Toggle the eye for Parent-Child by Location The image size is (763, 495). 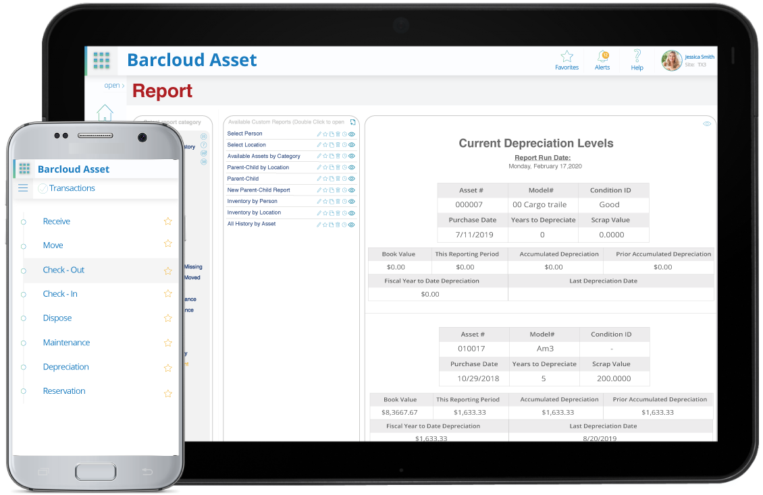click(x=352, y=167)
